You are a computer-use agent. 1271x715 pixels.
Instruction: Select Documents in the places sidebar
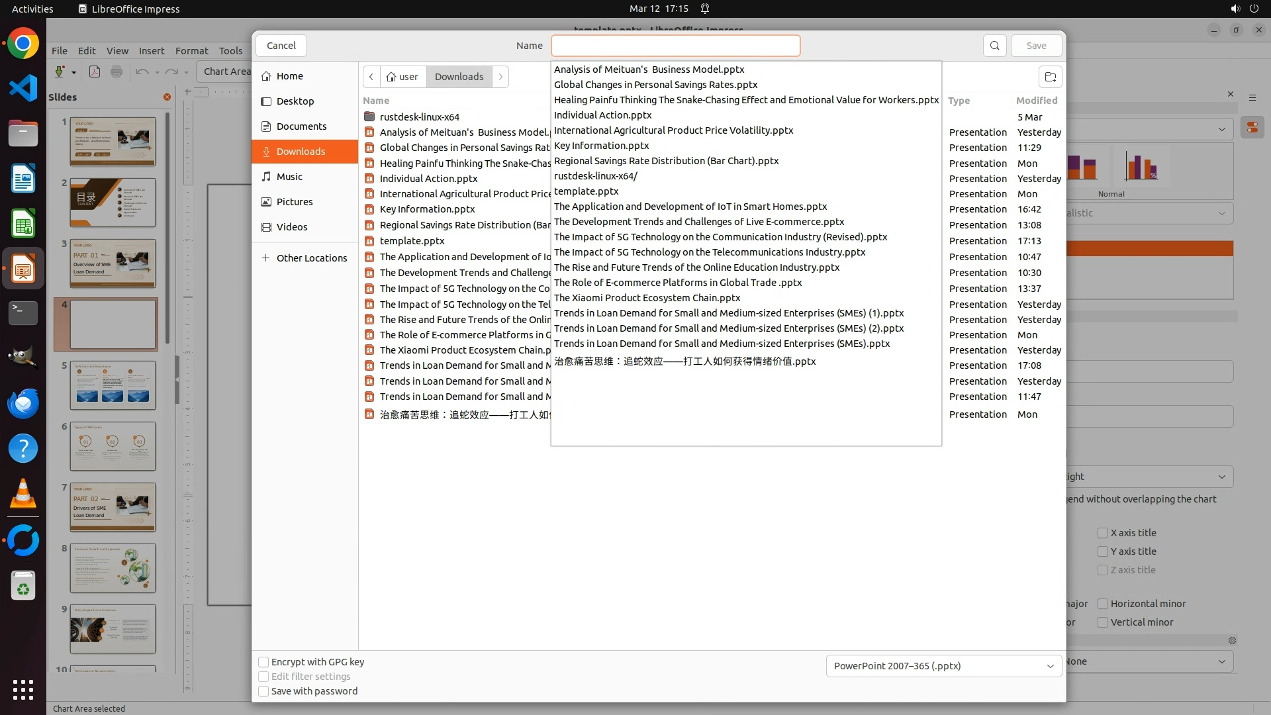tap(301, 126)
